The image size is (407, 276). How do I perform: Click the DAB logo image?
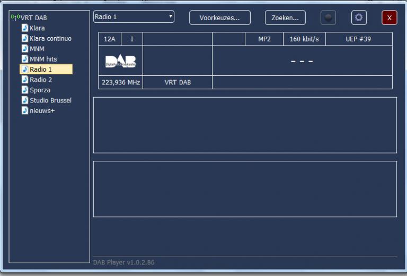pyautogui.click(x=120, y=61)
